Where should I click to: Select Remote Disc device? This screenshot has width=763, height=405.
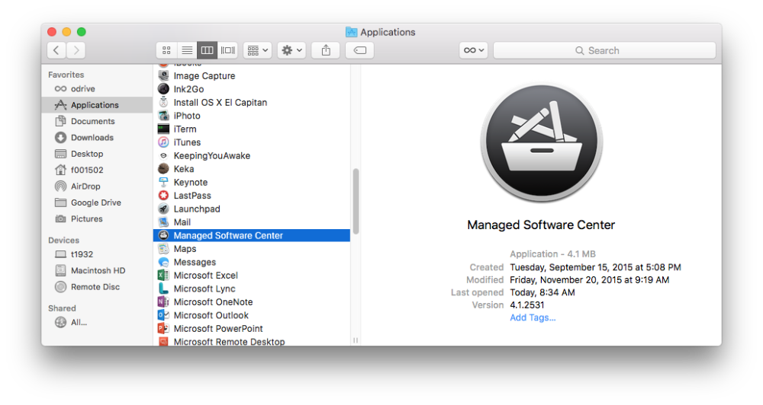click(x=97, y=286)
